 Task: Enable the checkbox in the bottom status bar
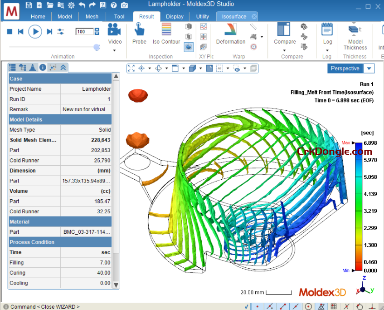coord(247,306)
